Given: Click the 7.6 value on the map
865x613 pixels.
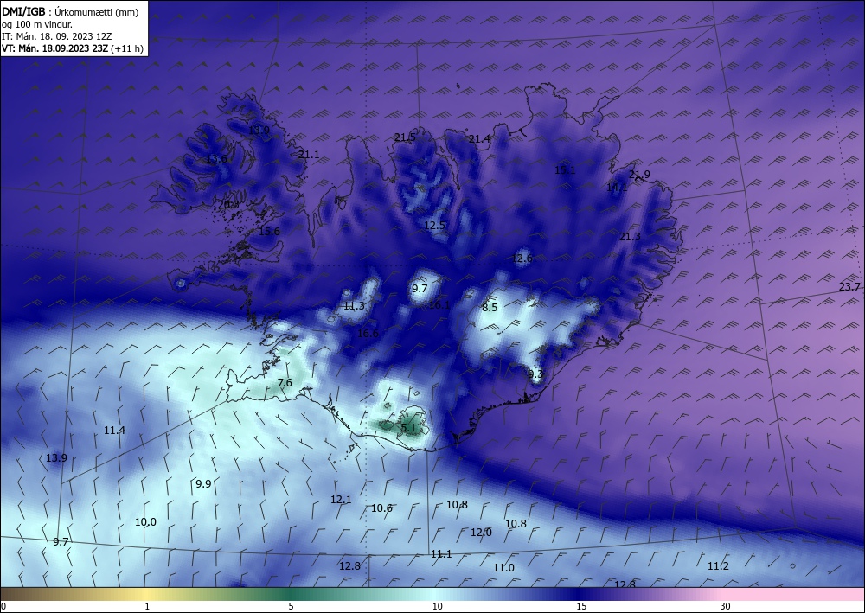Looking at the screenshot, I should (x=285, y=383).
